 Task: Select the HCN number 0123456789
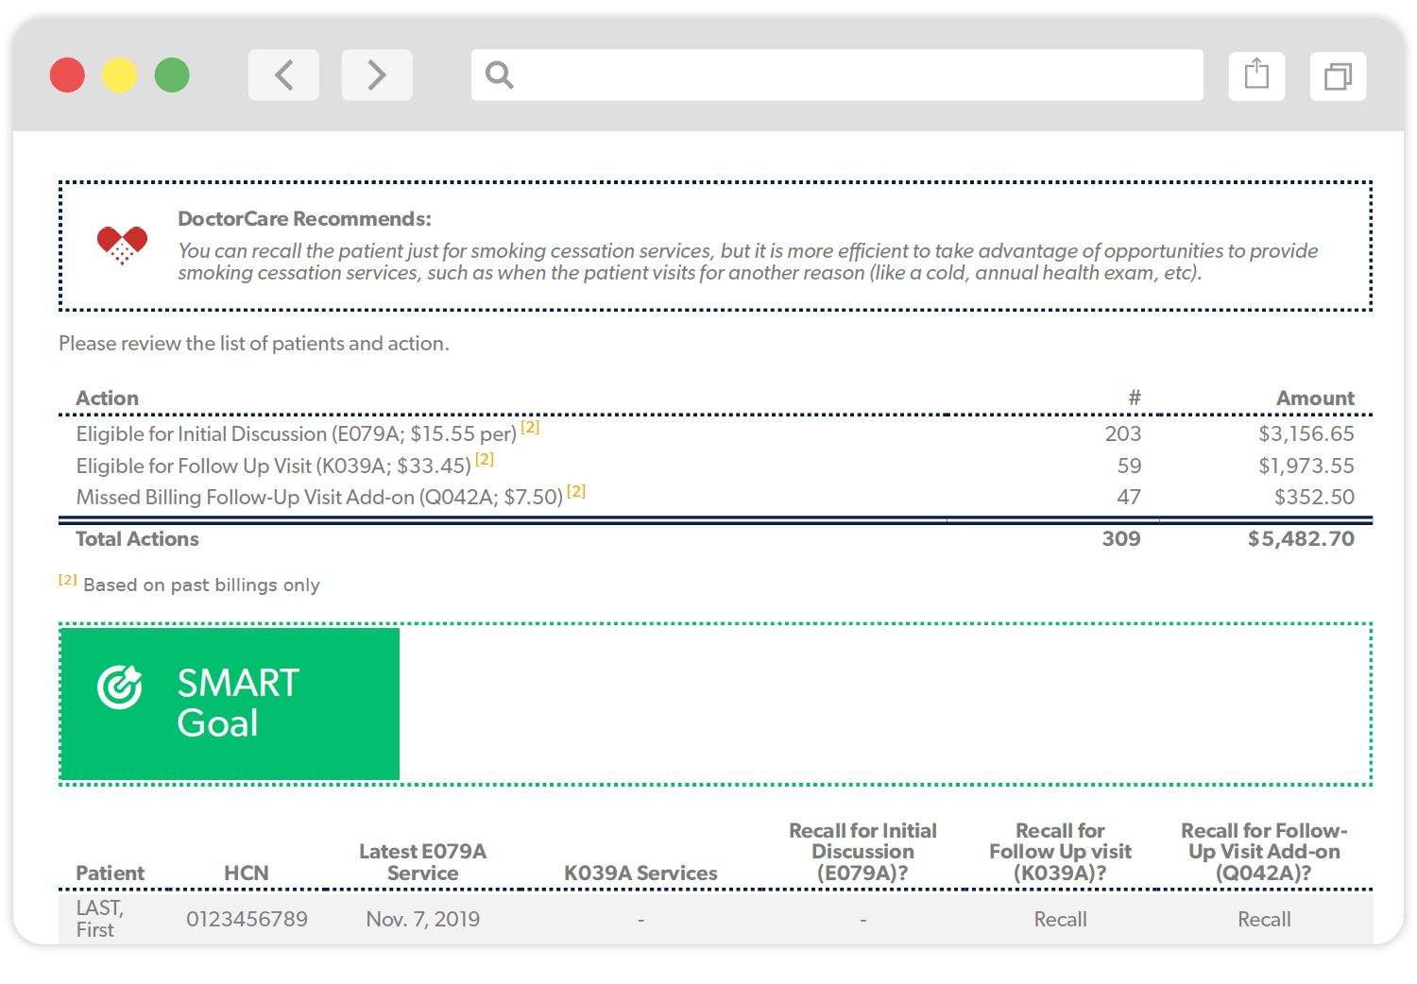[x=247, y=919]
